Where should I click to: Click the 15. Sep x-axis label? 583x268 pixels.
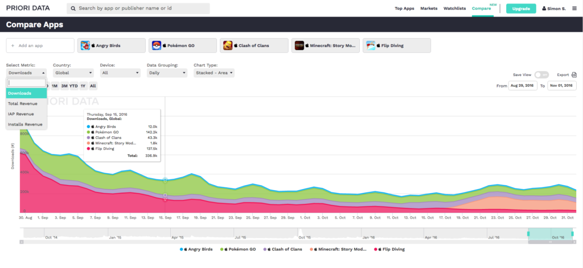[165, 219]
